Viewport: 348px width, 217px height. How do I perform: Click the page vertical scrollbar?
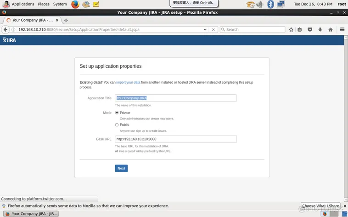[346, 119]
